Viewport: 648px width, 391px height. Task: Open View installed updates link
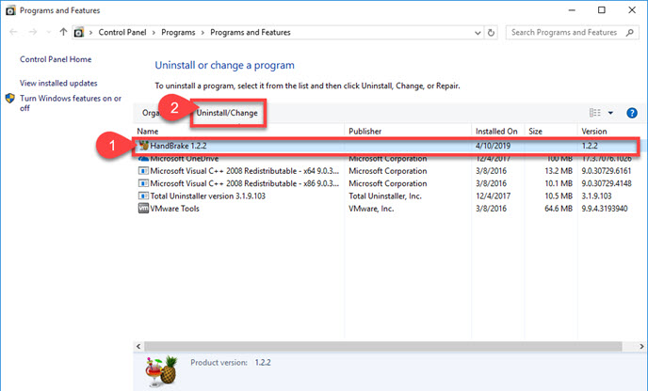pyautogui.click(x=58, y=83)
